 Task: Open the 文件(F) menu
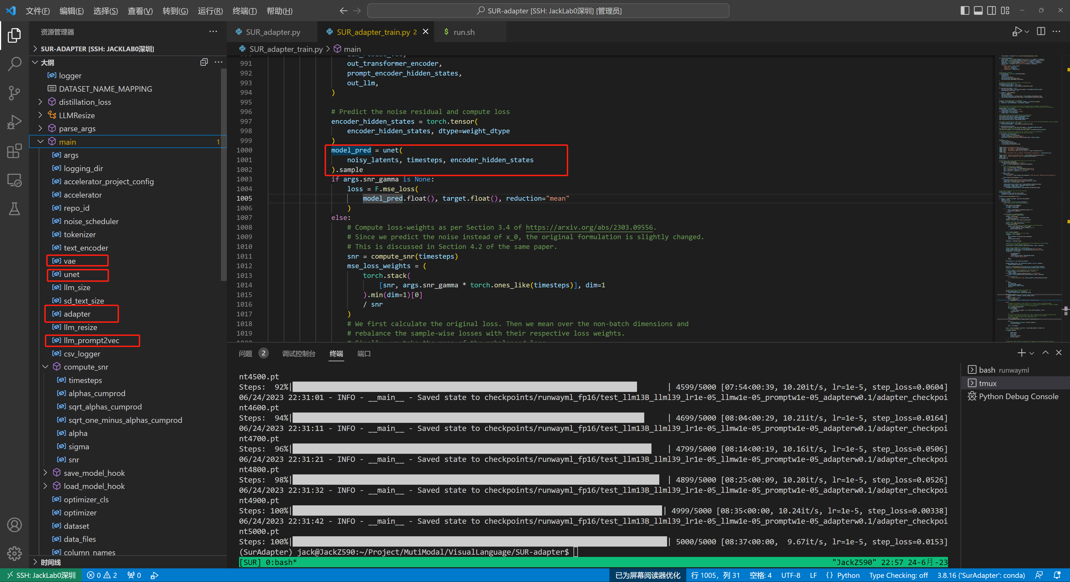pyautogui.click(x=37, y=11)
